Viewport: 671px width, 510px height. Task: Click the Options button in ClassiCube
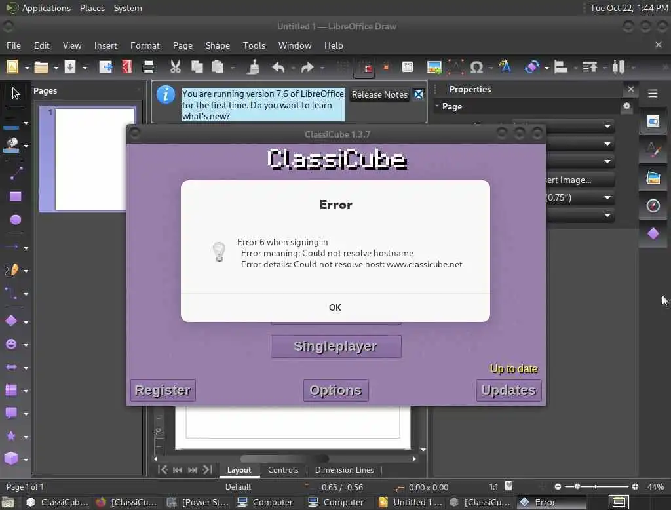point(336,390)
